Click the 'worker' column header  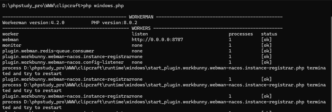click(x=10, y=34)
